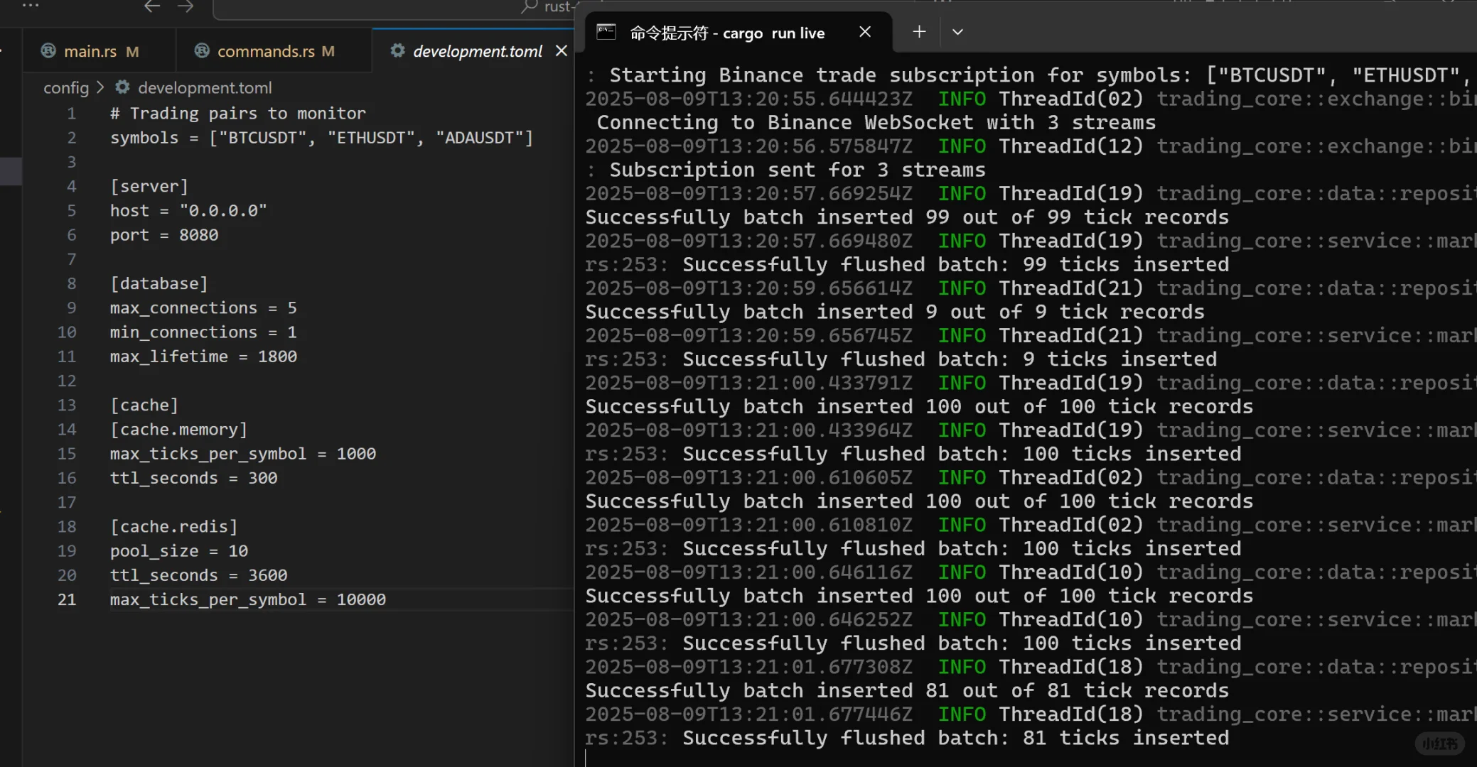1477x767 pixels.
Task: Click the config breadcrumb folder
Action: [x=66, y=87]
